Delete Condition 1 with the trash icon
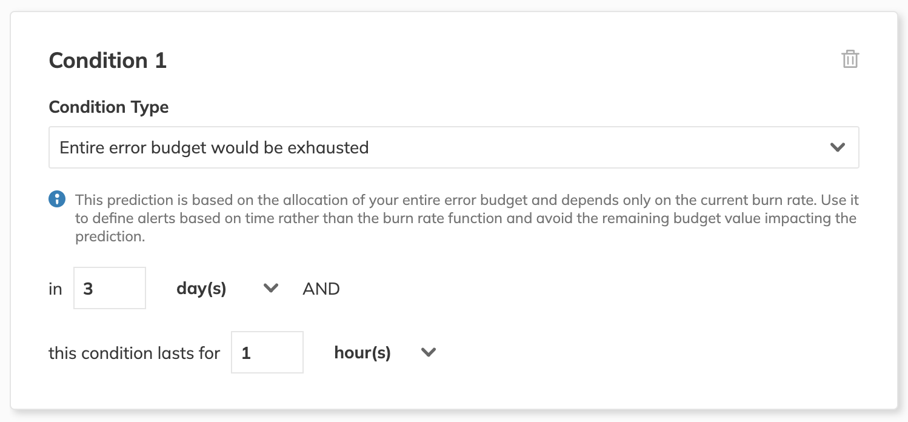908x422 pixels. tap(850, 59)
